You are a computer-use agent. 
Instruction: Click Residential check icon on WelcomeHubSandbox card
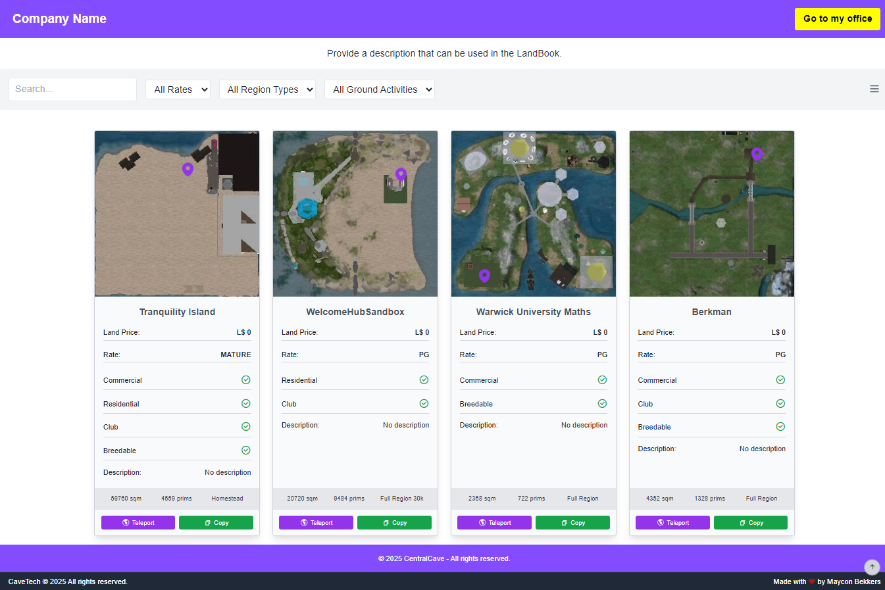pyautogui.click(x=424, y=380)
